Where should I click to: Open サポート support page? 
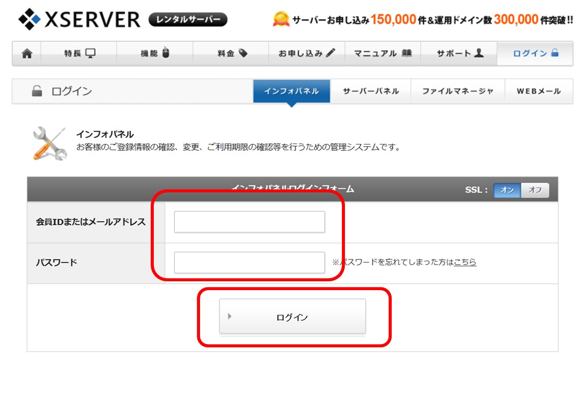coord(459,54)
